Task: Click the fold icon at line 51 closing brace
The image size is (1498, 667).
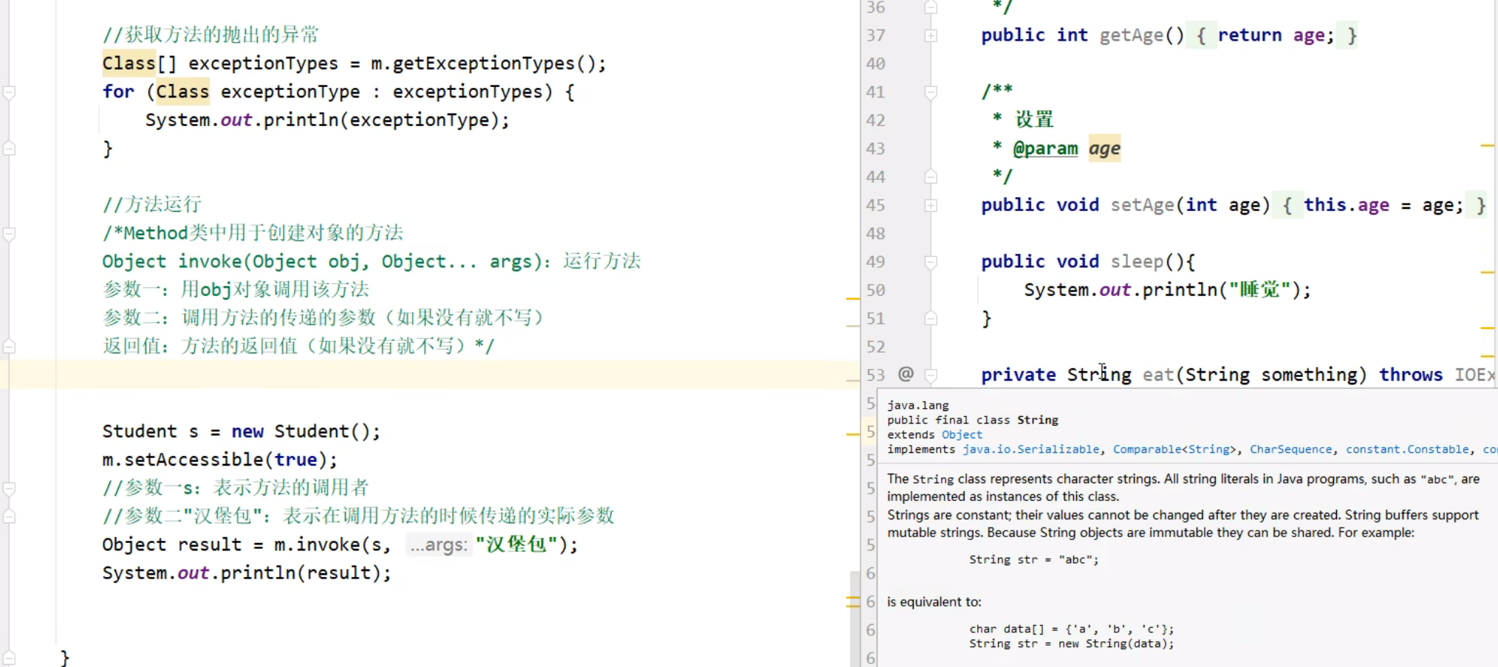Action: pos(930,318)
